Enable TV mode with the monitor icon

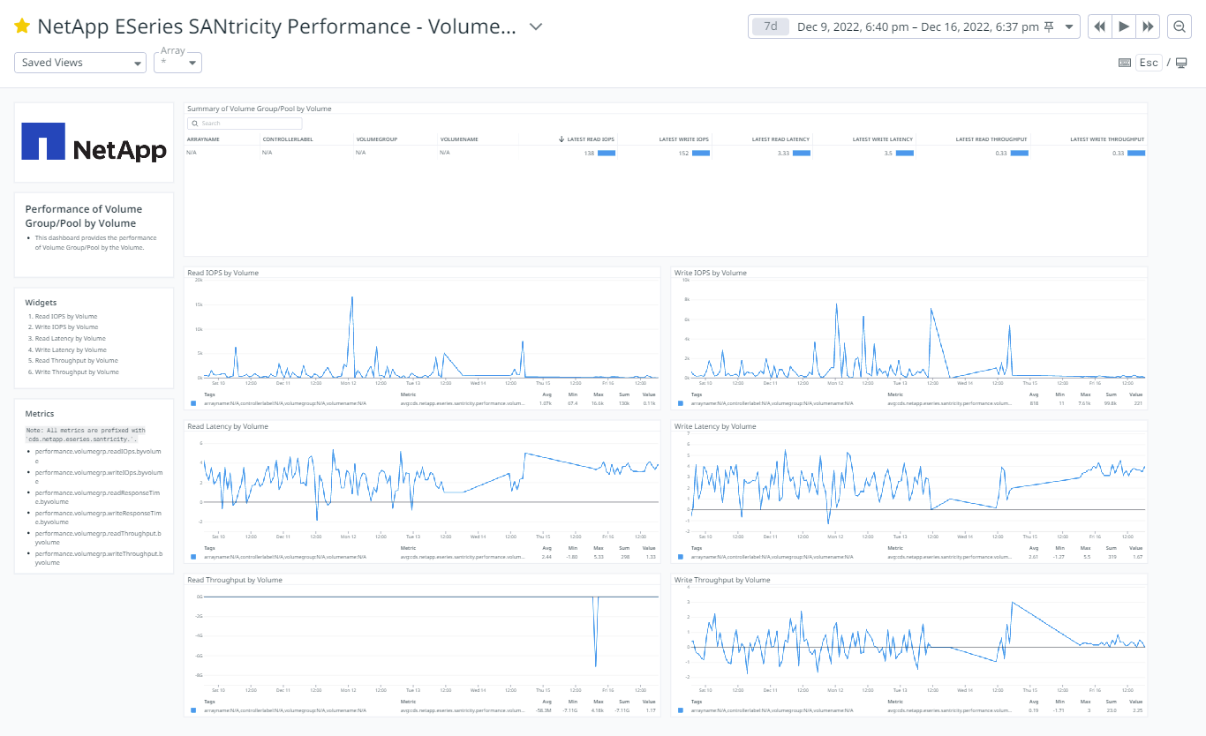click(1180, 62)
